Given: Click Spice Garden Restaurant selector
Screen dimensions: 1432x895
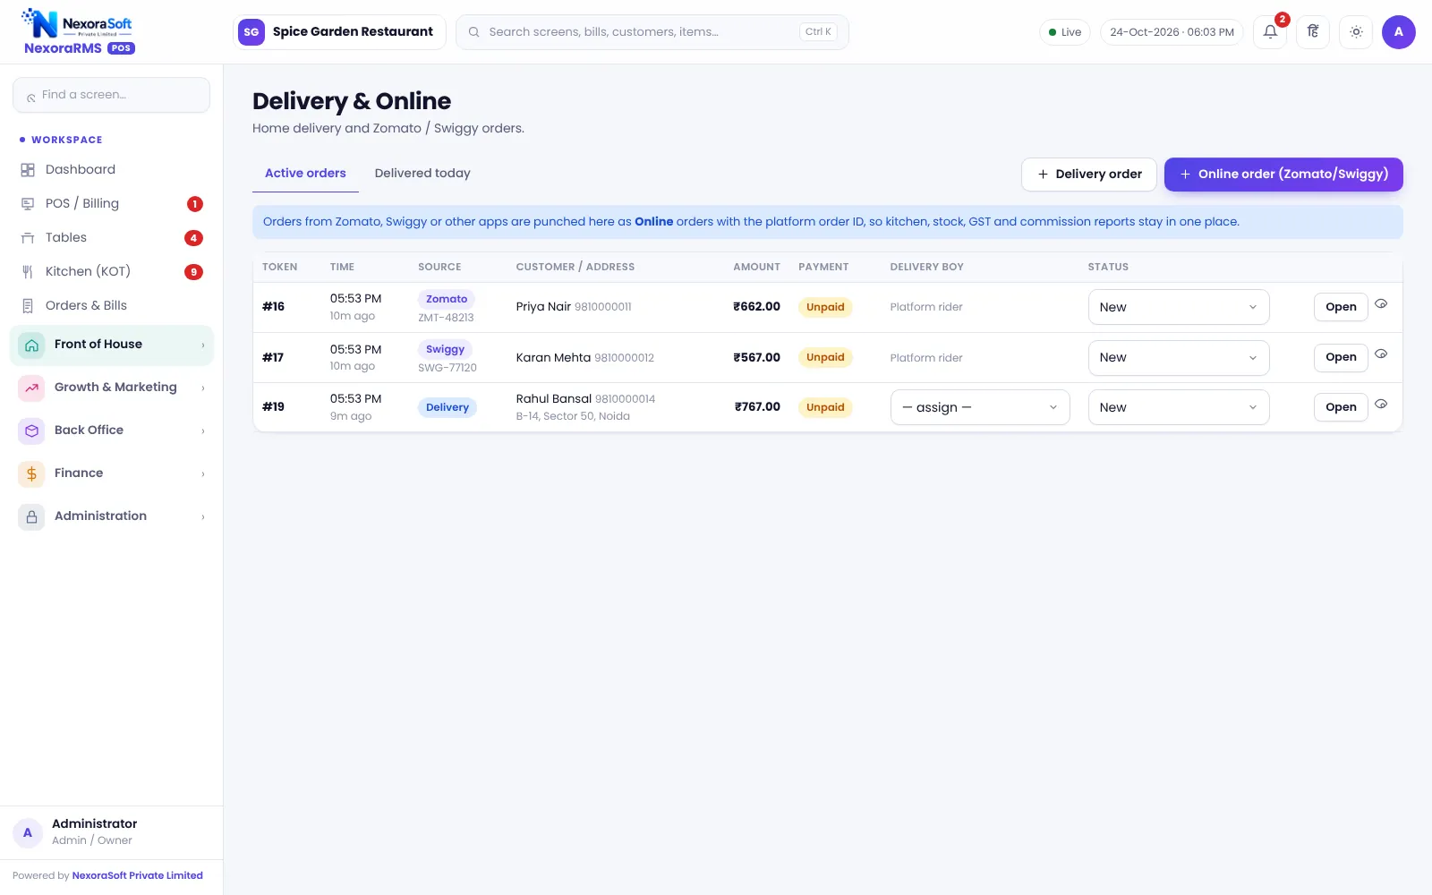Looking at the screenshot, I should (x=339, y=32).
